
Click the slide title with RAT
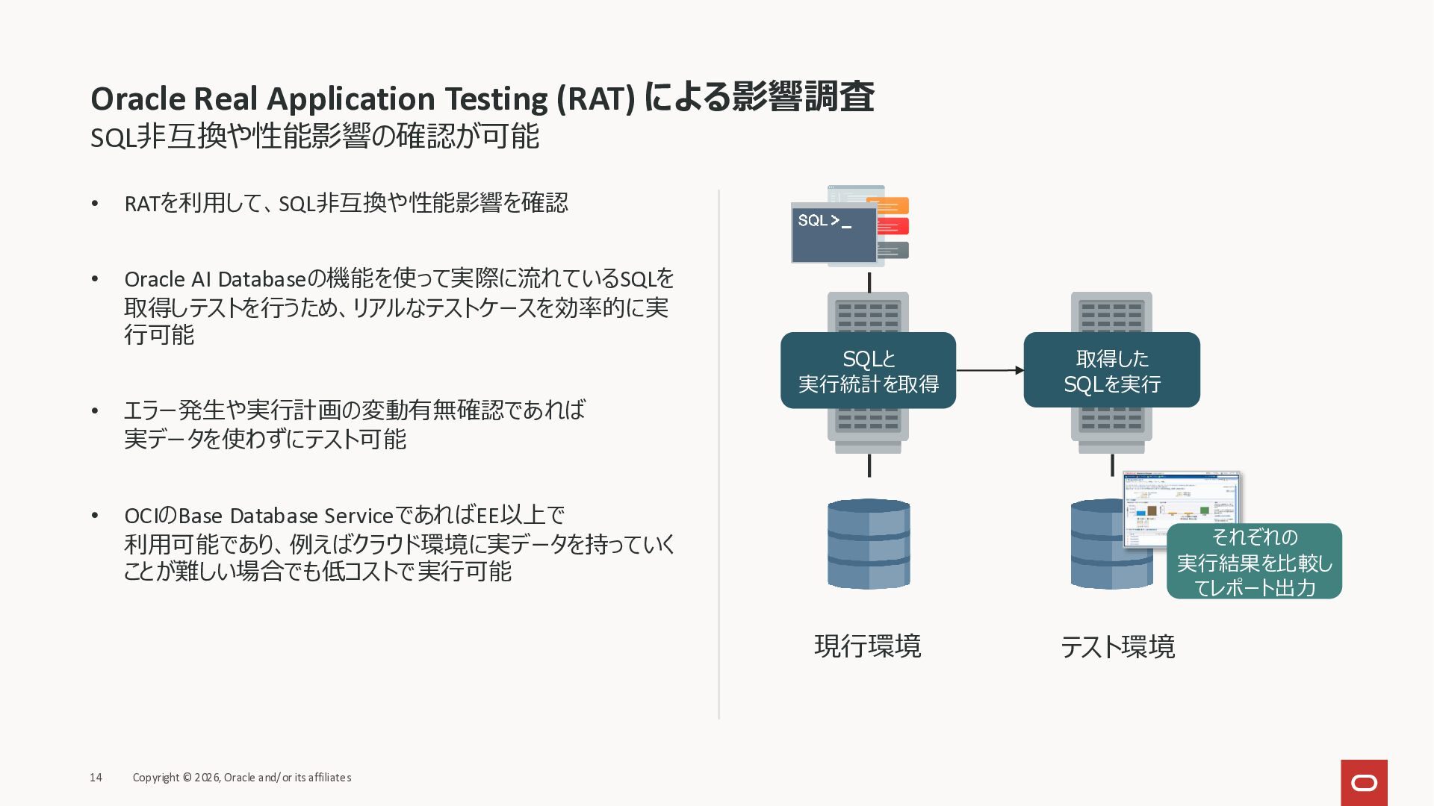(x=482, y=98)
